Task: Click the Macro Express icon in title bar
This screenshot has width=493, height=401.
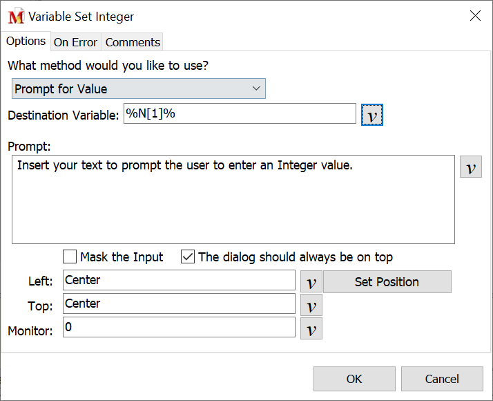Action: pyautogui.click(x=15, y=17)
